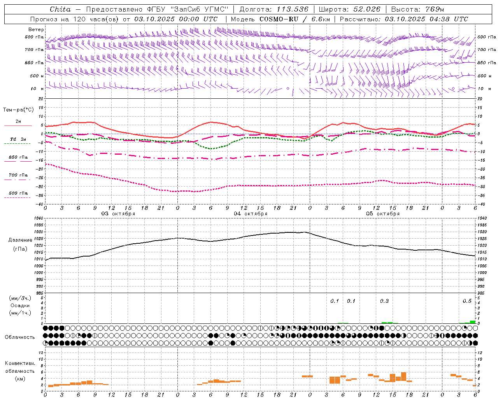This screenshot has height=398, width=498.
Task: Click the (гПа) unit under Давление
Action: tap(20, 249)
